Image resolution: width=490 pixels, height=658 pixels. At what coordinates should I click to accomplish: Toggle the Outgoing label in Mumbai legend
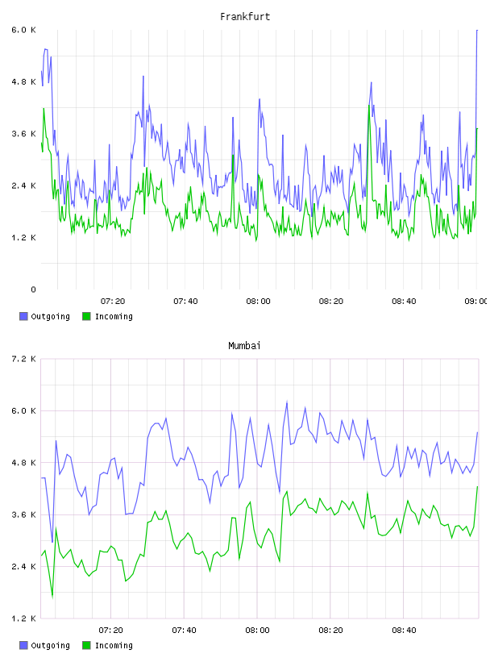pyautogui.click(x=50, y=645)
